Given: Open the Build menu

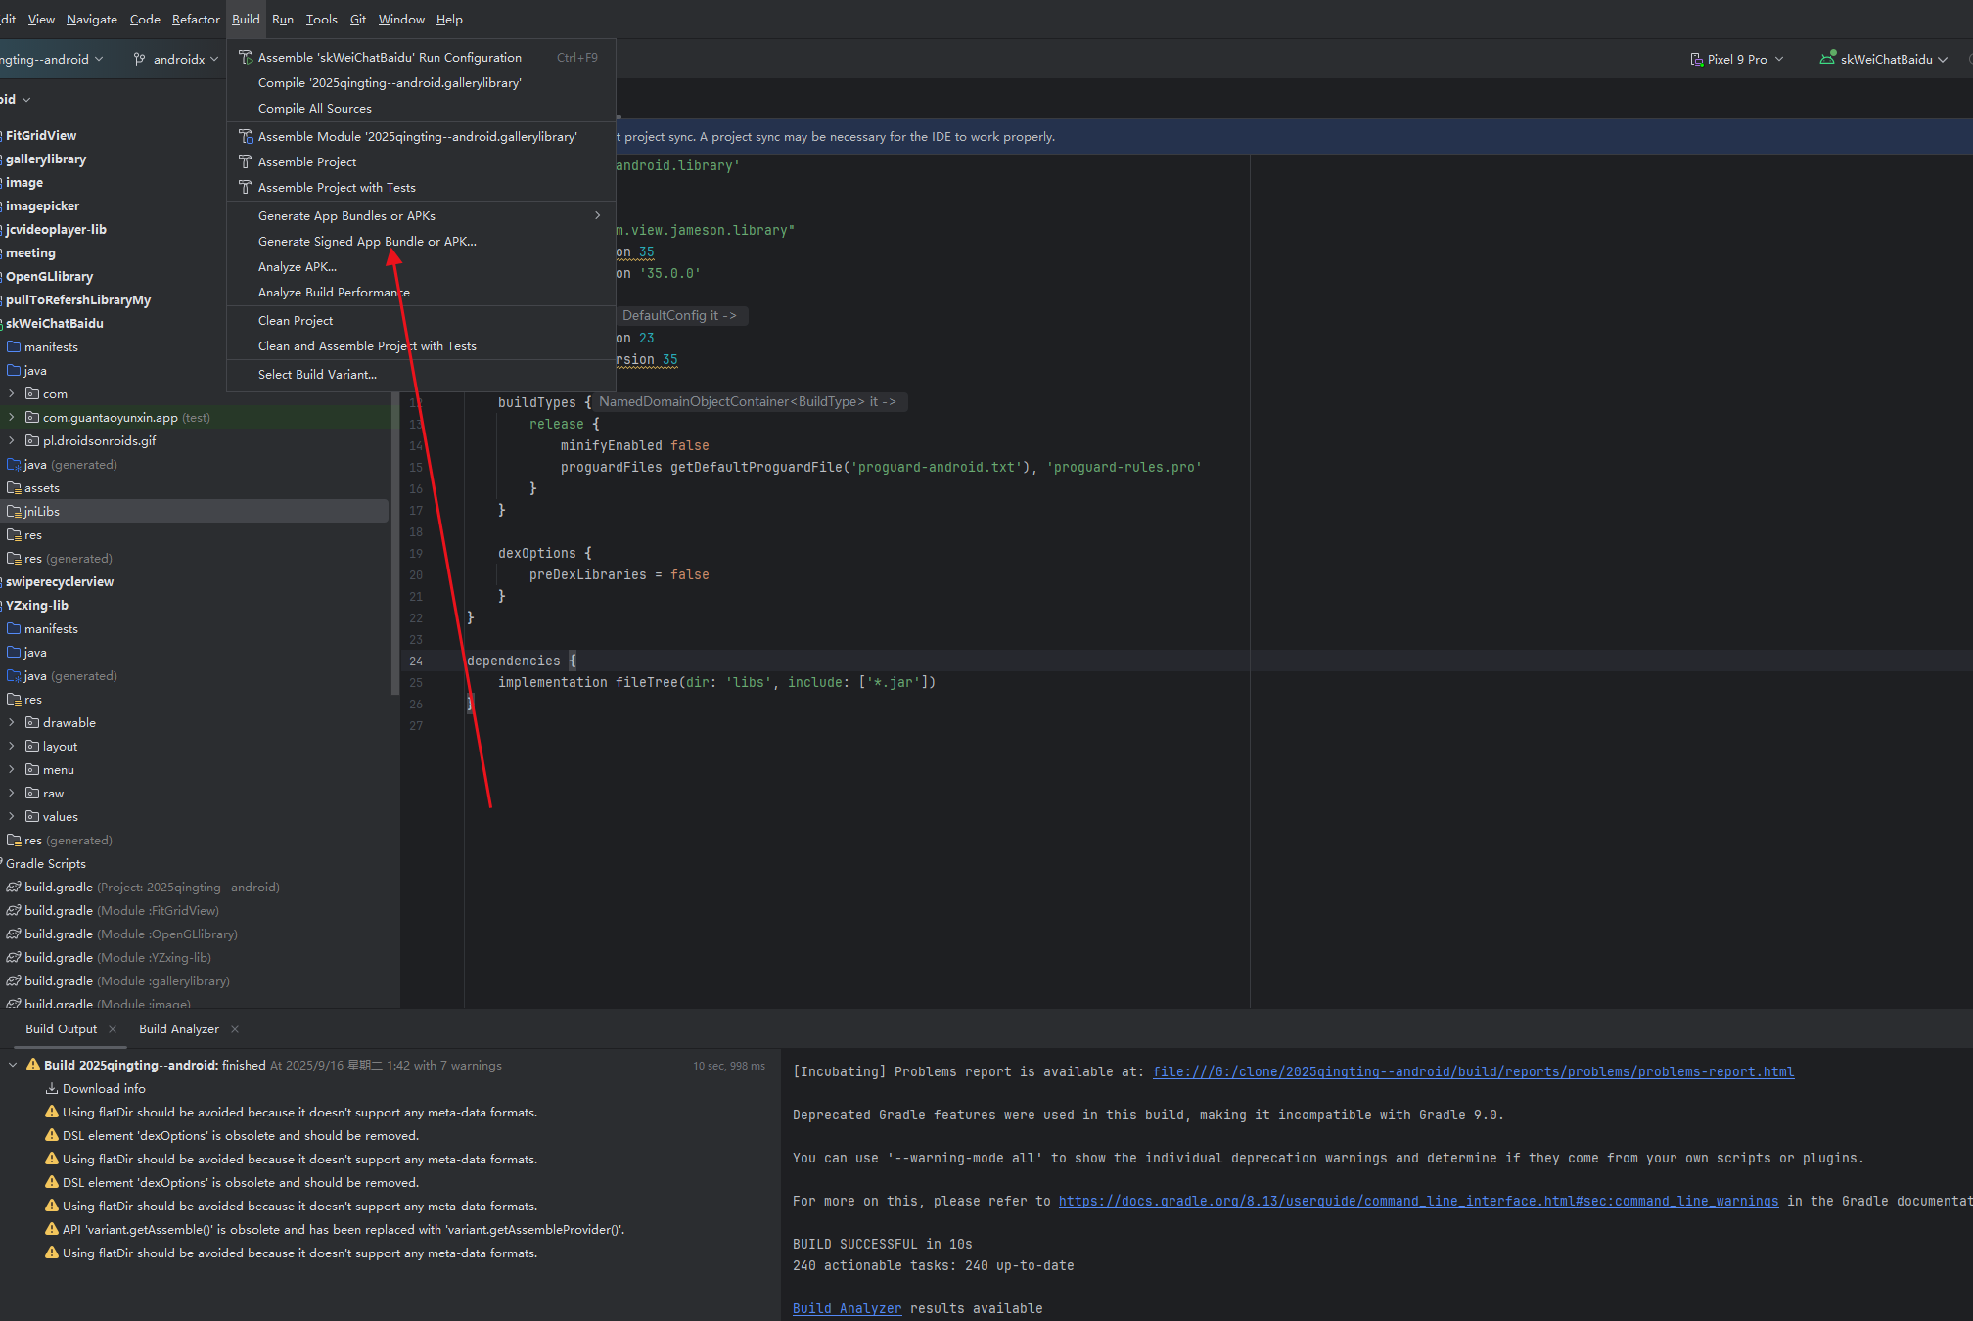Looking at the screenshot, I should point(246,19).
